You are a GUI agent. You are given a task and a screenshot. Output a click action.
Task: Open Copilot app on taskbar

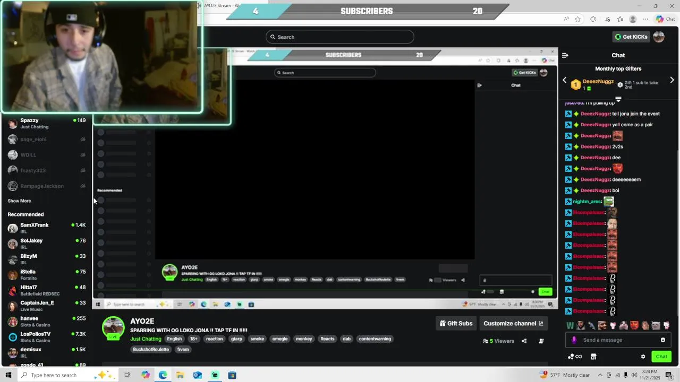tap(146, 375)
